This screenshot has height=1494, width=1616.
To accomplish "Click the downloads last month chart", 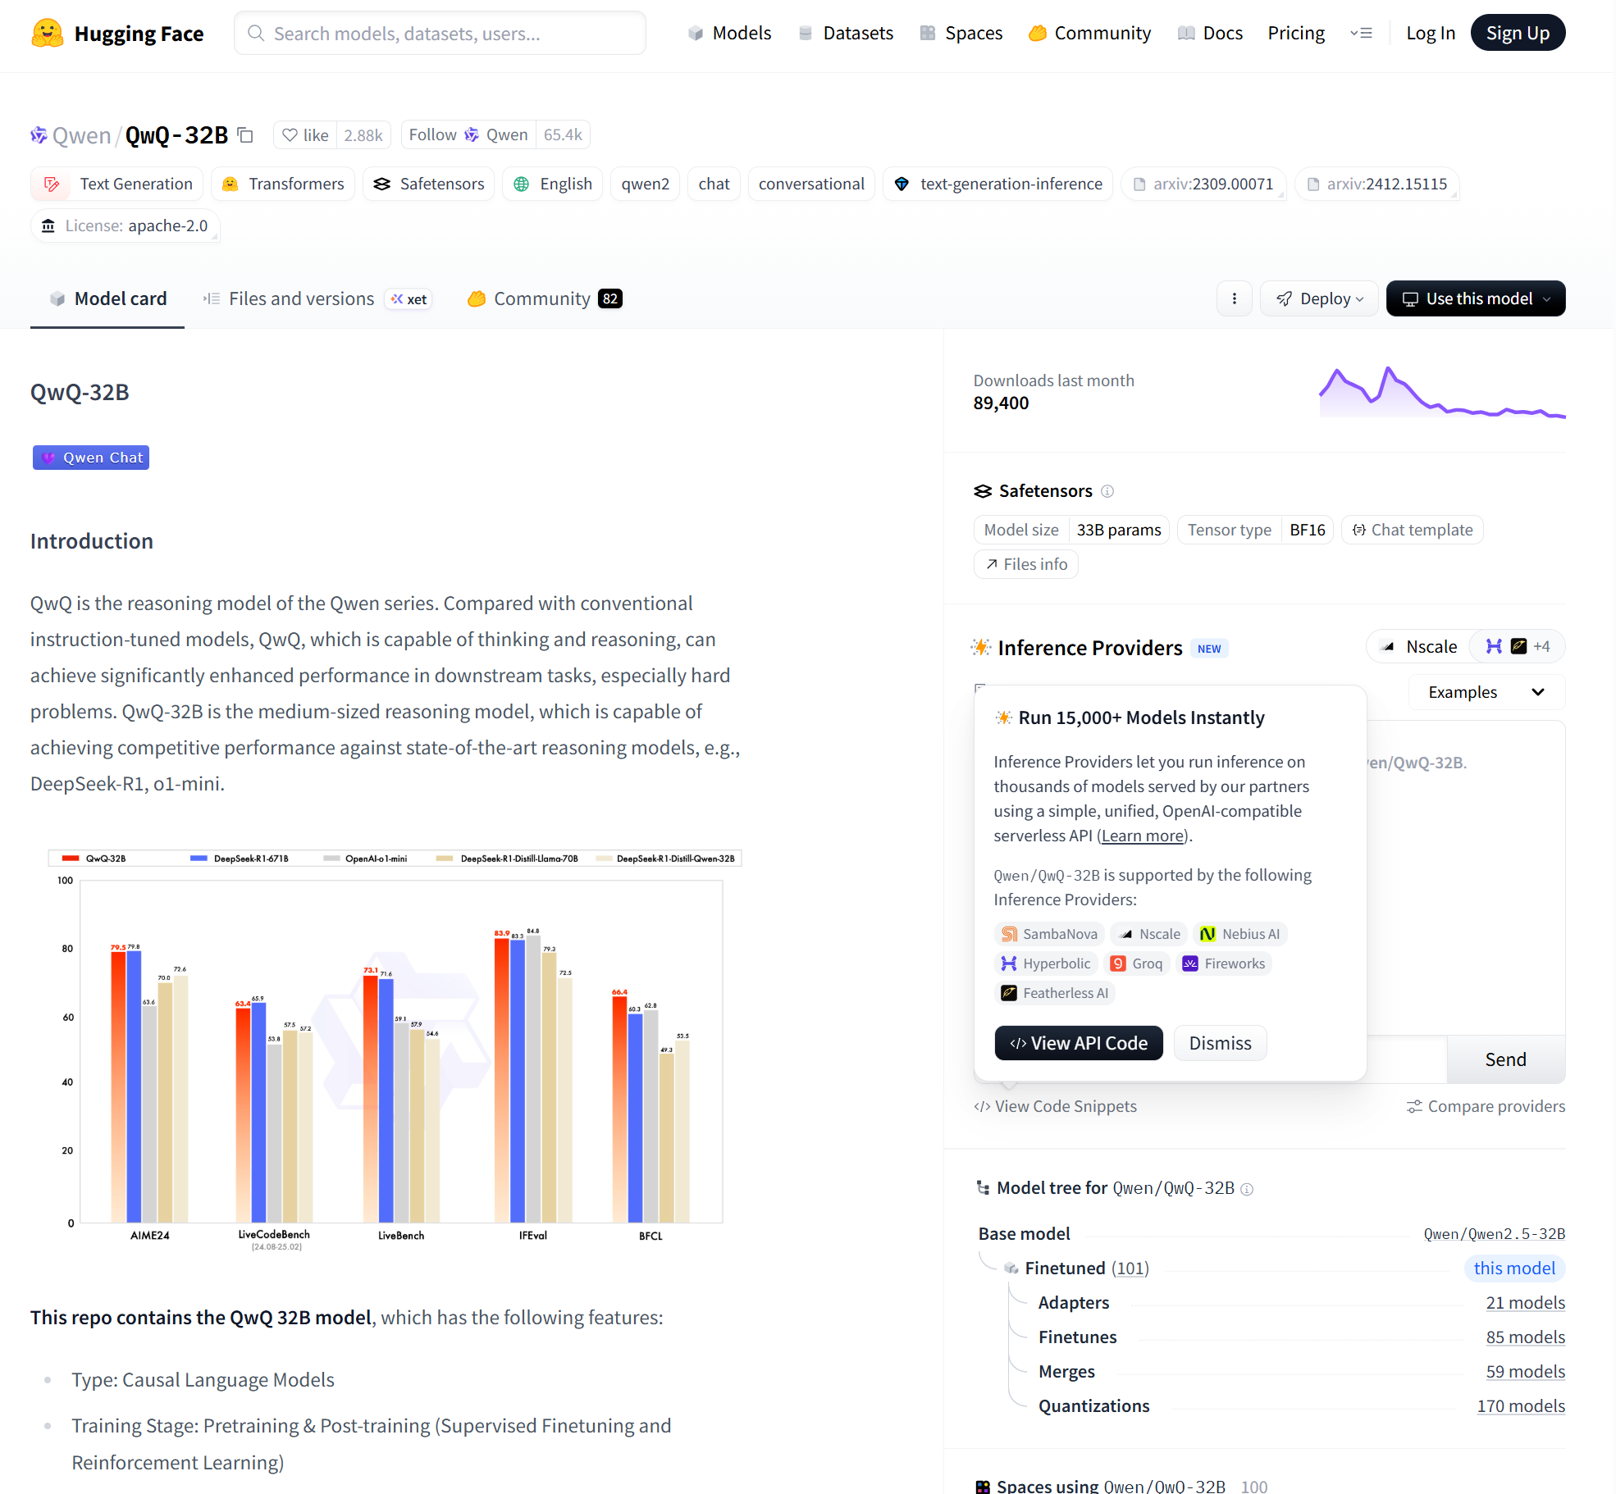I will point(1441,392).
